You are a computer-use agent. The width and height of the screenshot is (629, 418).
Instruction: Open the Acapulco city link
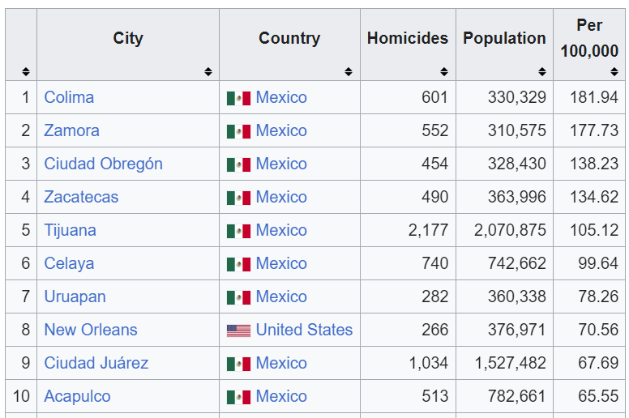coord(77,396)
